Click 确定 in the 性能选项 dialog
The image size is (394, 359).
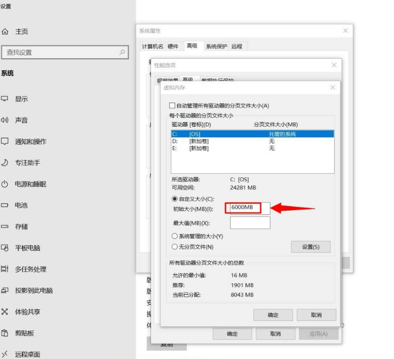(232, 334)
